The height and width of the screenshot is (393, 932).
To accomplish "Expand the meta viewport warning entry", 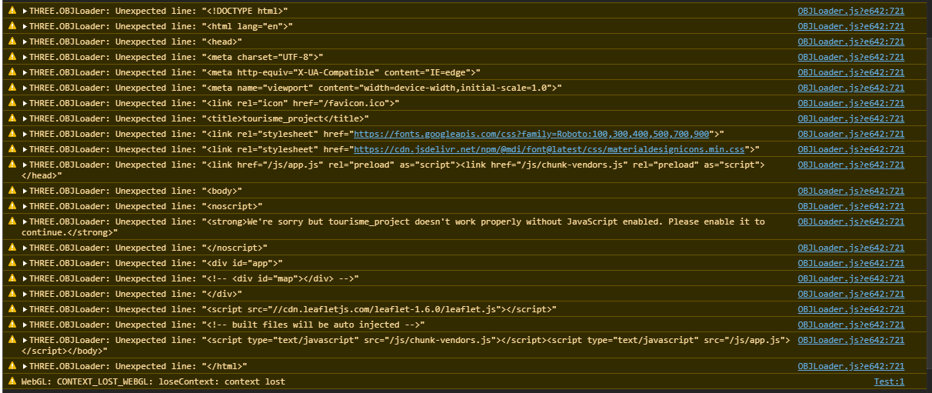I will coord(25,88).
